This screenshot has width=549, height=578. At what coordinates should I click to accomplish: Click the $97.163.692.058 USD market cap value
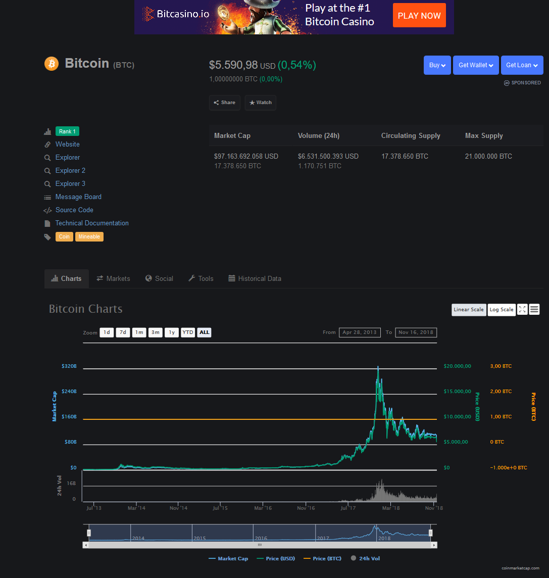(x=246, y=156)
